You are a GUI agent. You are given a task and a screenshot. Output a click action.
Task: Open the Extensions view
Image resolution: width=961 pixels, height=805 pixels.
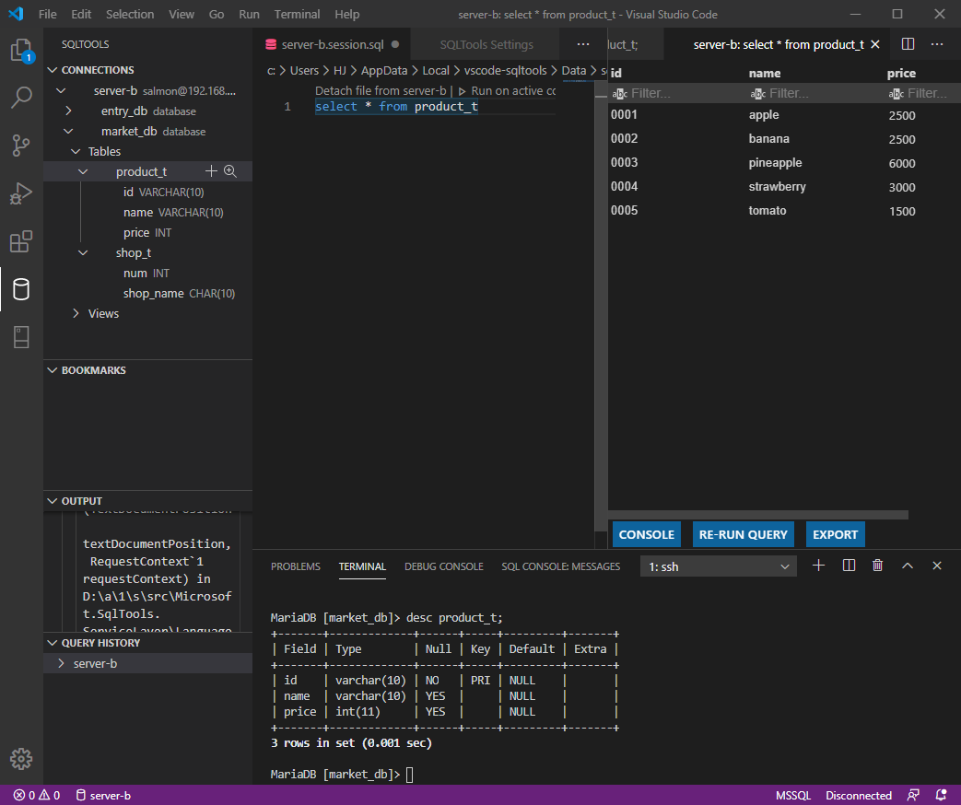(x=21, y=241)
